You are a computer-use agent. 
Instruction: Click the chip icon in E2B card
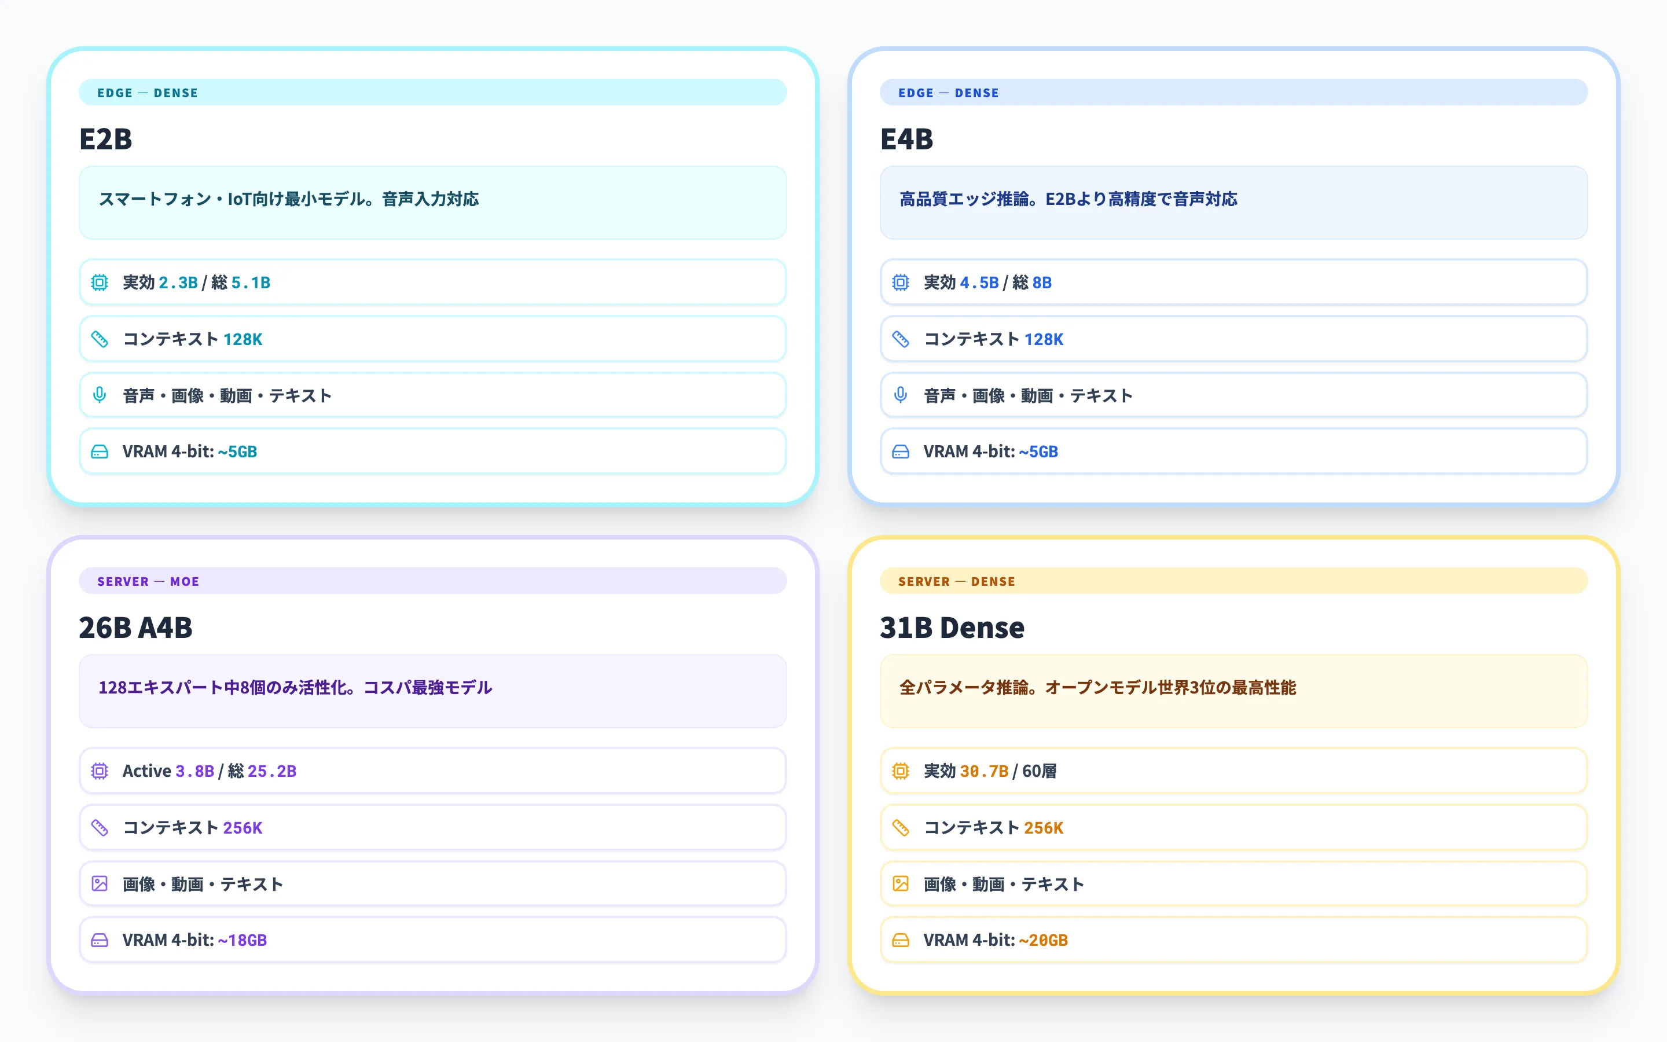(100, 282)
